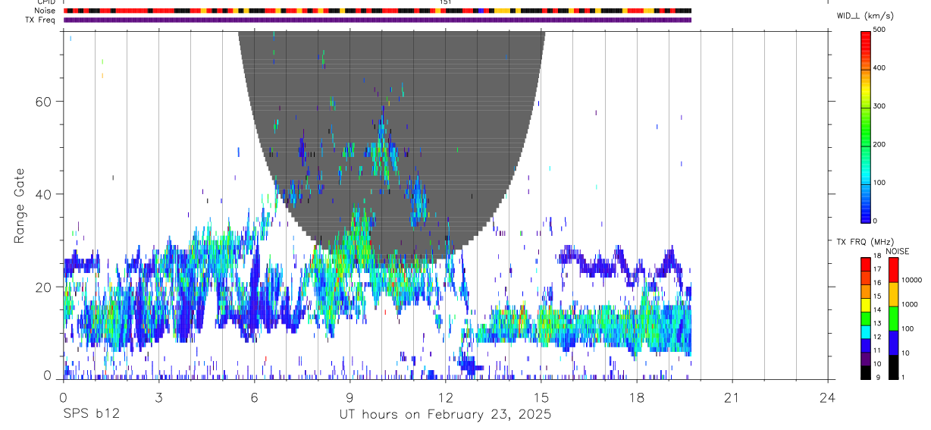
Task: Click x-axis tick label 24
Action: [x=827, y=397]
